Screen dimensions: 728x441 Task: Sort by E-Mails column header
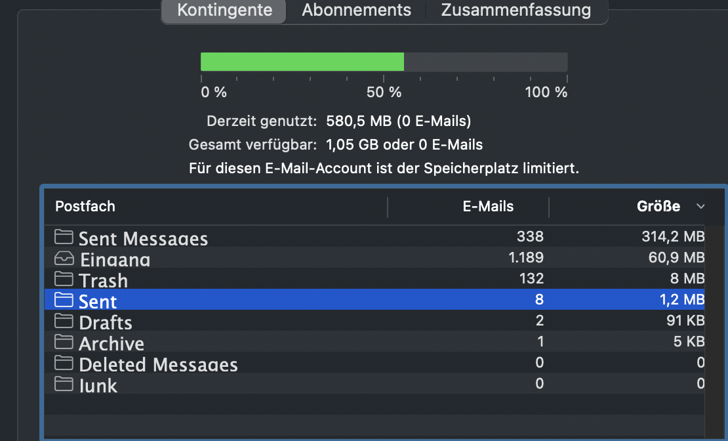pos(488,207)
